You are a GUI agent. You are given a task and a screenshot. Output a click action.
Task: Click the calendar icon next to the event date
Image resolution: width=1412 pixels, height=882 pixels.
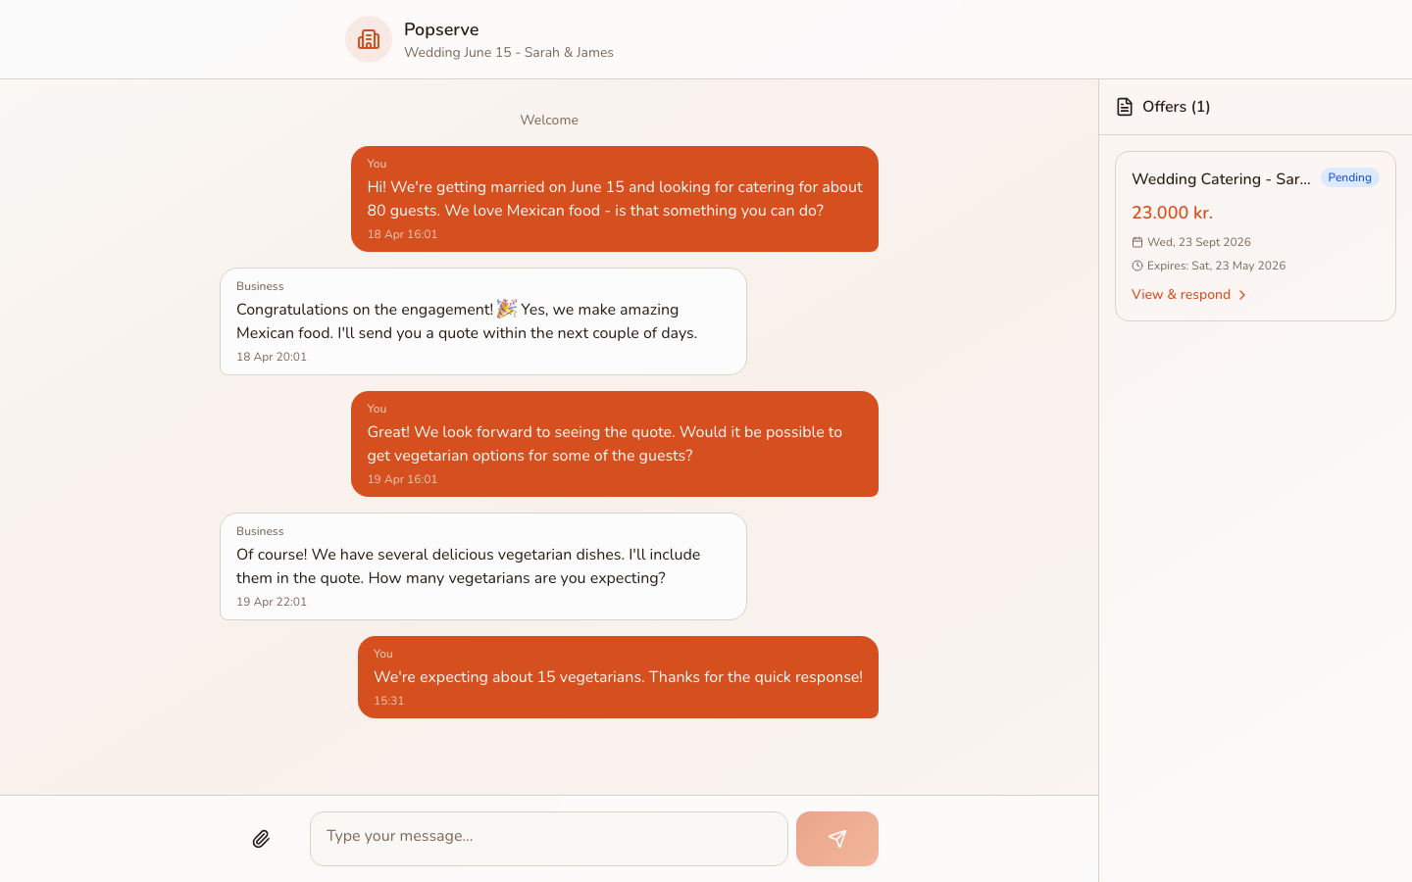click(x=1136, y=242)
